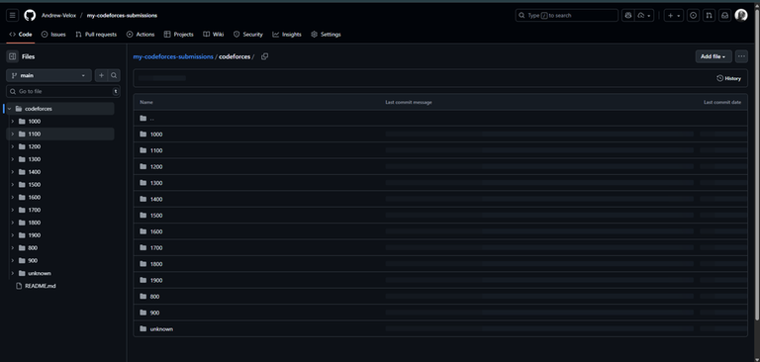Open the Insights tab
Image resolution: width=760 pixels, height=362 pixels.
(x=287, y=35)
